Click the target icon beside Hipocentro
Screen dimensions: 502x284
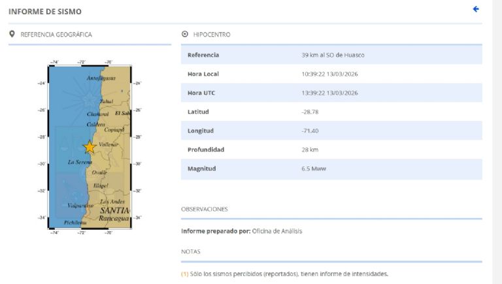185,35
